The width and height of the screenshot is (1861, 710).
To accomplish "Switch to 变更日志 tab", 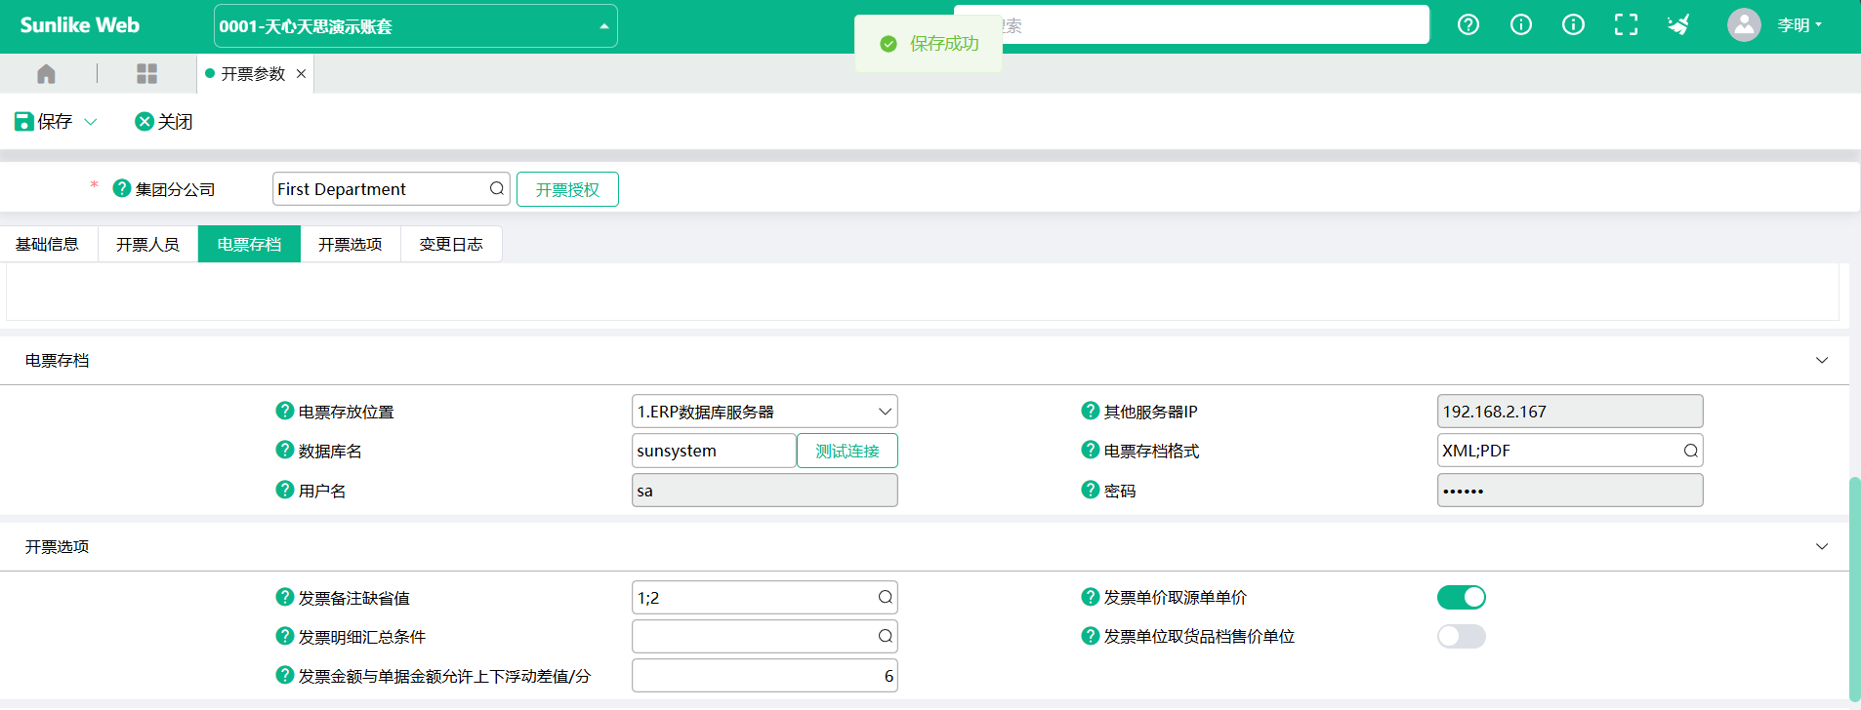I will [x=451, y=244].
